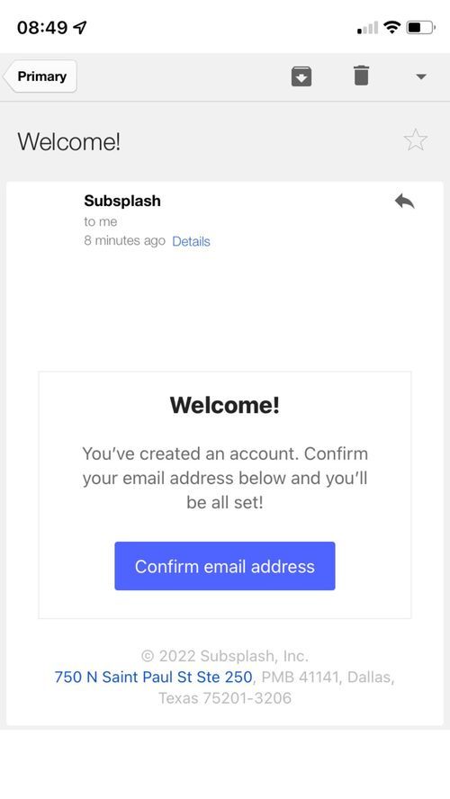Tap the '8 minutes ago' timestamp
Image resolution: width=450 pixels, height=799 pixels.
(x=124, y=240)
